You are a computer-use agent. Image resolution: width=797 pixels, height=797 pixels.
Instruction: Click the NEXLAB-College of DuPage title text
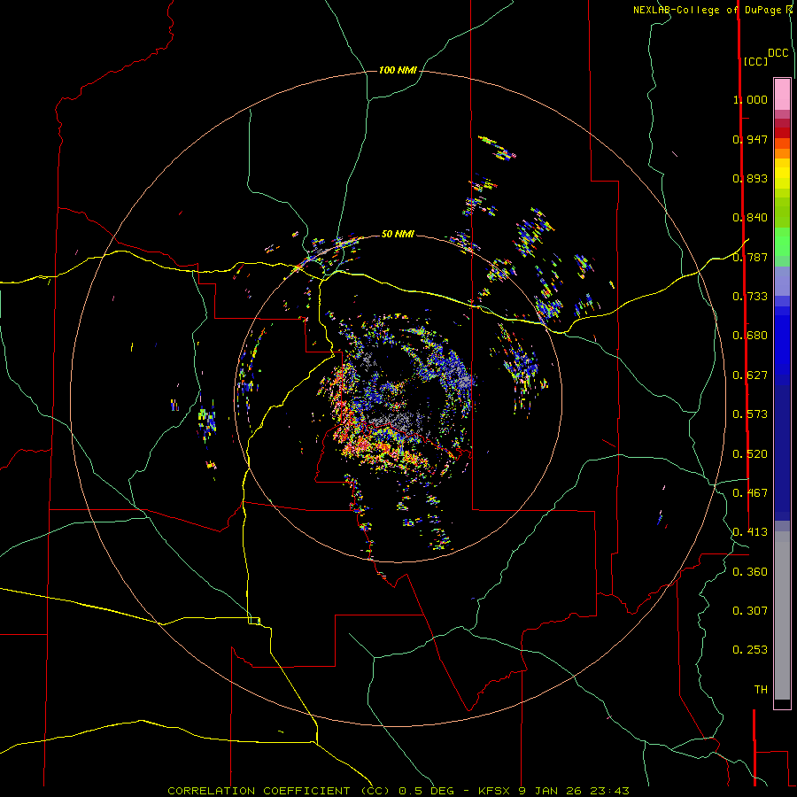(707, 10)
